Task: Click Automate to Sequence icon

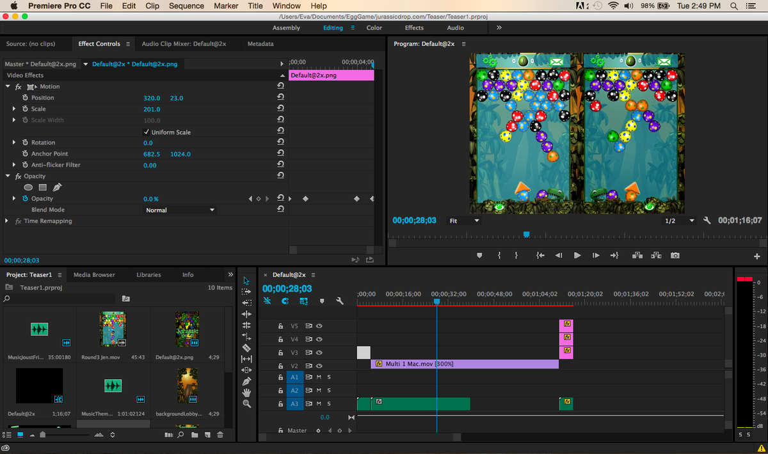Action: tap(169, 435)
